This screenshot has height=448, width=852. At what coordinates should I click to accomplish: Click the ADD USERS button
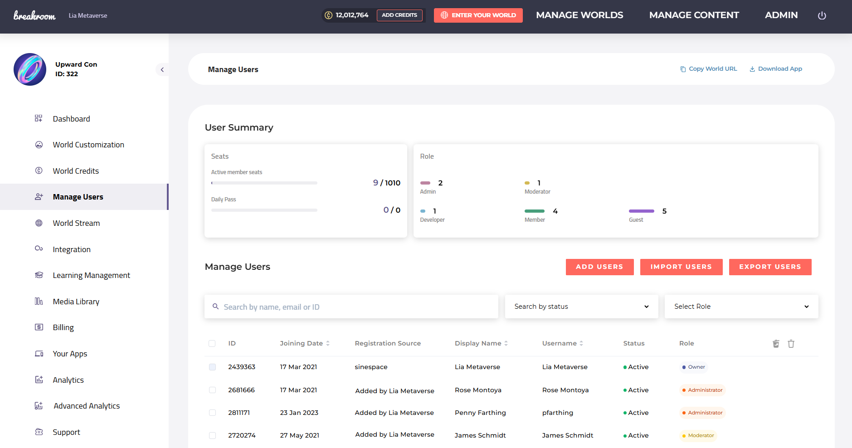point(599,267)
